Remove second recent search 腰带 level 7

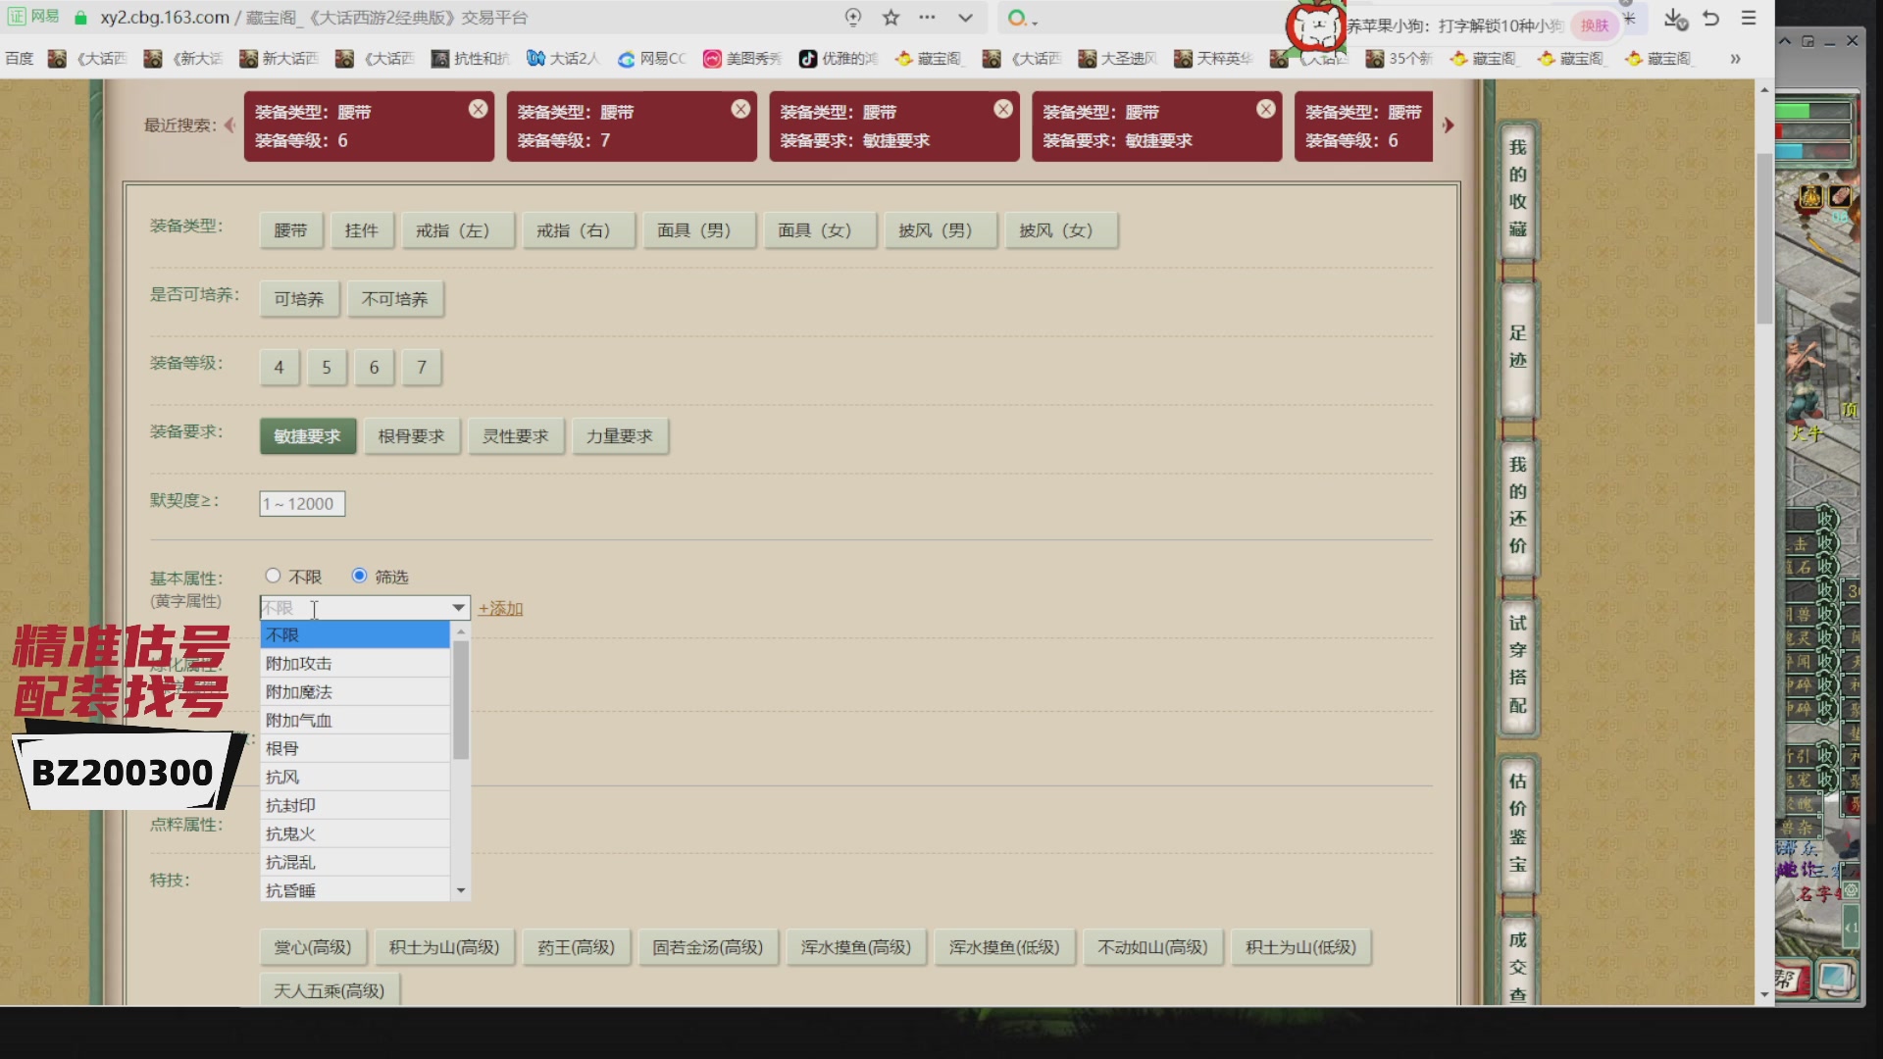click(740, 109)
